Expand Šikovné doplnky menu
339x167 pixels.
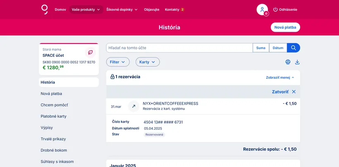(x=122, y=10)
